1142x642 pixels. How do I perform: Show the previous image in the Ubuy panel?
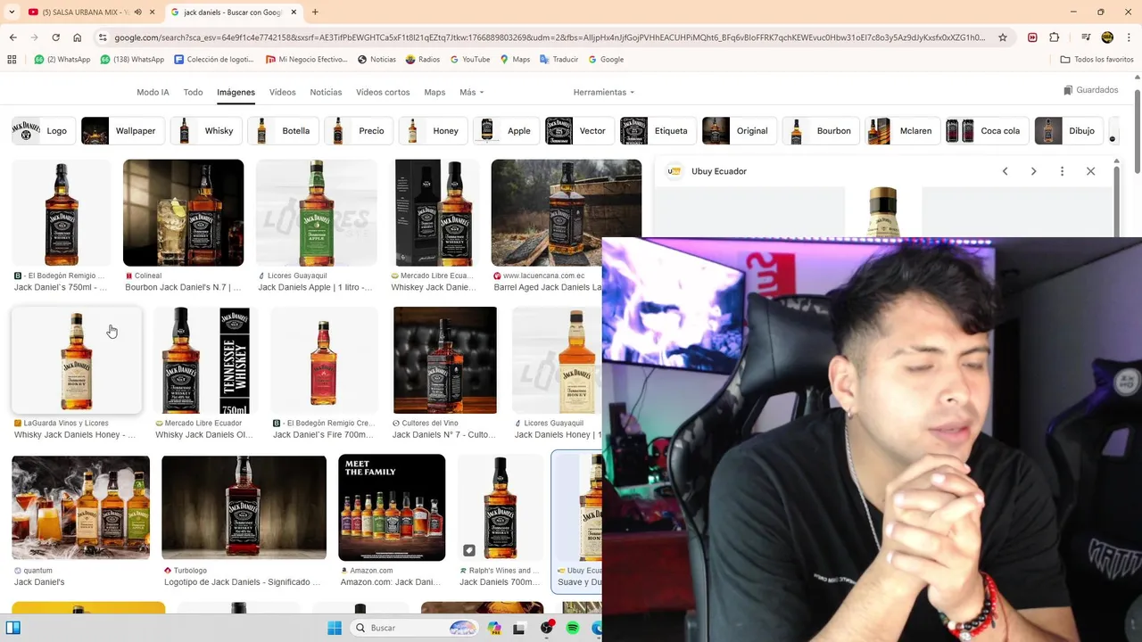tap(1005, 171)
